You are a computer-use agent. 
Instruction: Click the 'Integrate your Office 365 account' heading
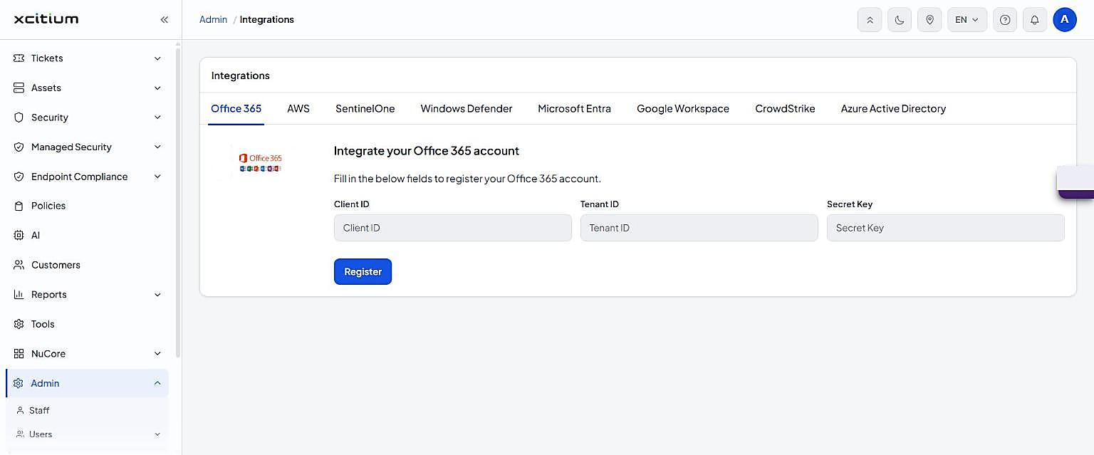427,151
